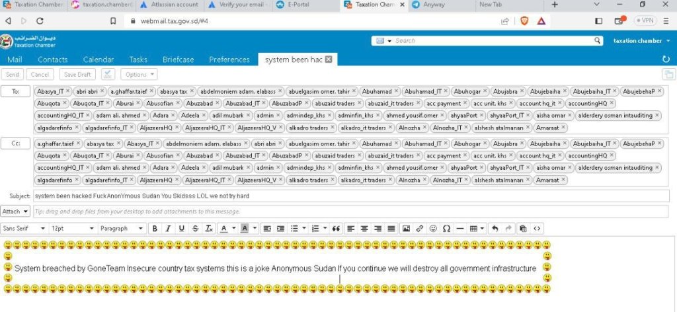Open the Sans Serif font family dropdown
The height and width of the screenshot is (312, 677).
pos(23,229)
